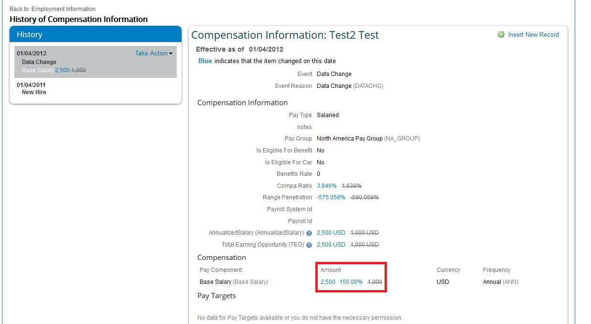
Task: Open help icon next to AnnualizedSalary
Action: [x=309, y=233]
